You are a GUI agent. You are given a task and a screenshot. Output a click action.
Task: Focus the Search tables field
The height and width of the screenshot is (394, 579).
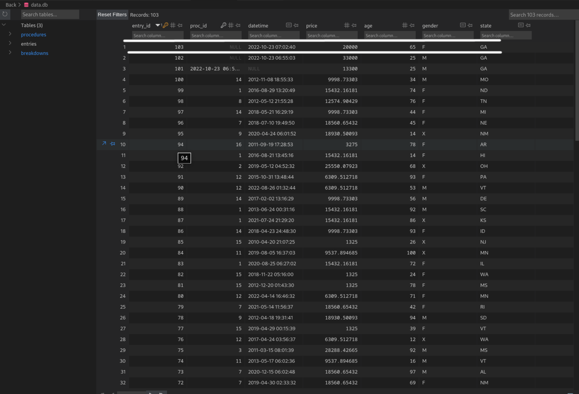50,15
